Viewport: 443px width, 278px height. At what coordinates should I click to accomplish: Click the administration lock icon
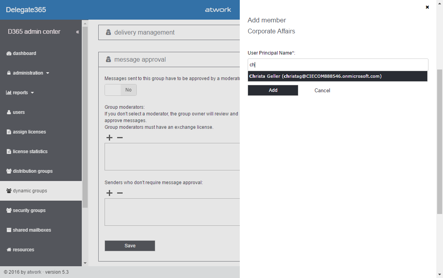(9, 73)
